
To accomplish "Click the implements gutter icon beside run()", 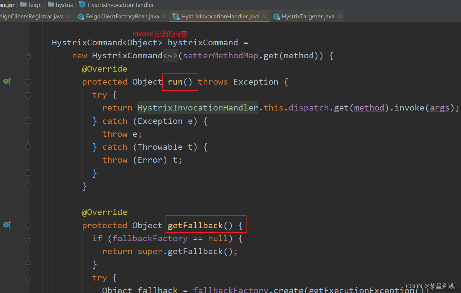I will point(7,82).
